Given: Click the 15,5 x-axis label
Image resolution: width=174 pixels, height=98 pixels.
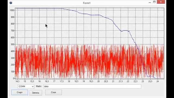Looking at the screenshot, I should pos(32,81).
